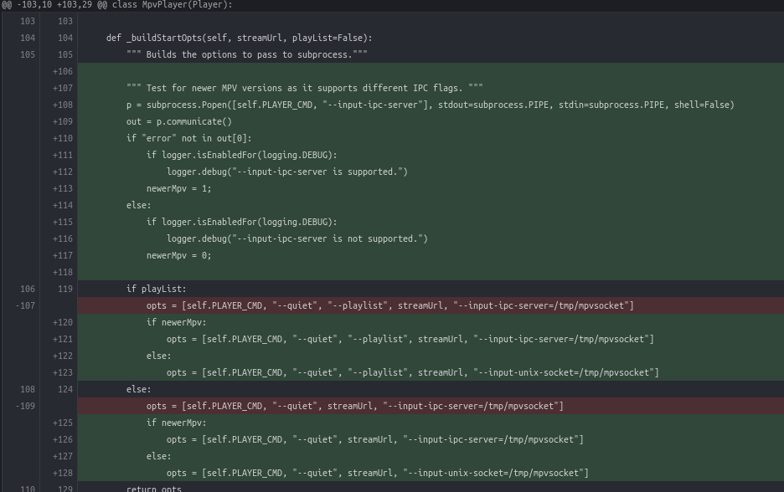784x492 pixels.
Task: Click old line number 104 in gutter
Action: pos(28,38)
